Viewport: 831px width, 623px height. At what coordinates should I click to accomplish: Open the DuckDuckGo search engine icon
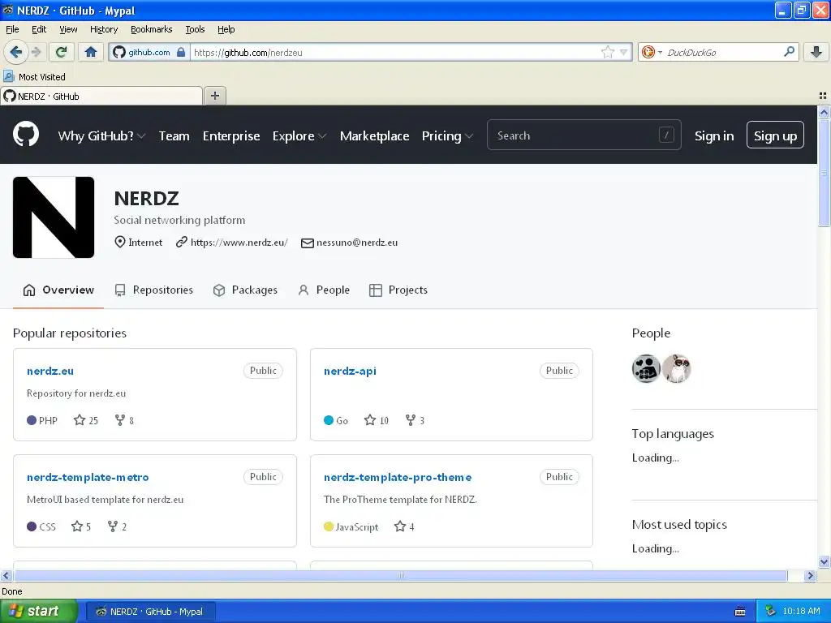[x=648, y=52]
